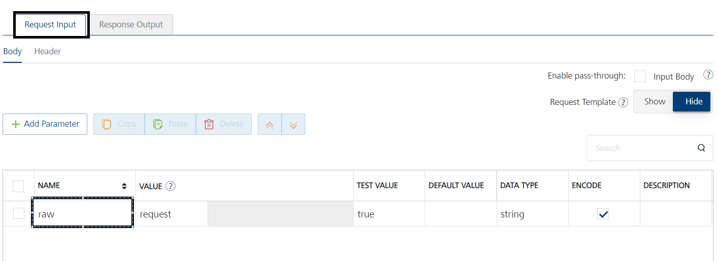Open Request Template help icon
The image size is (717, 261).
pos(623,102)
